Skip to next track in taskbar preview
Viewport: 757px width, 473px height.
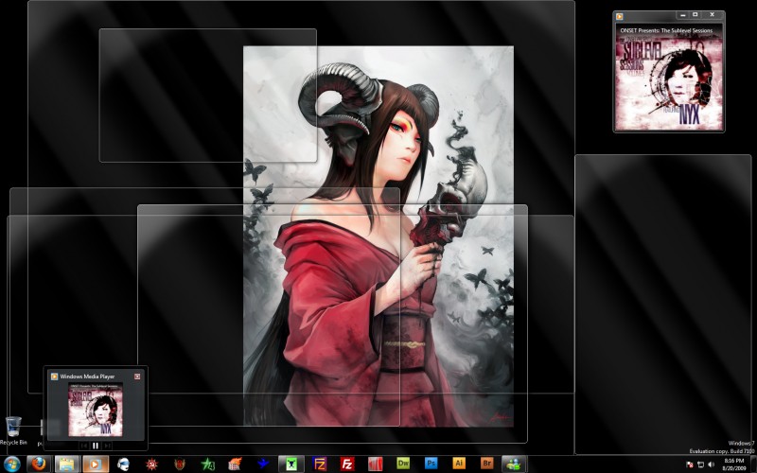pyautogui.click(x=107, y=446)
